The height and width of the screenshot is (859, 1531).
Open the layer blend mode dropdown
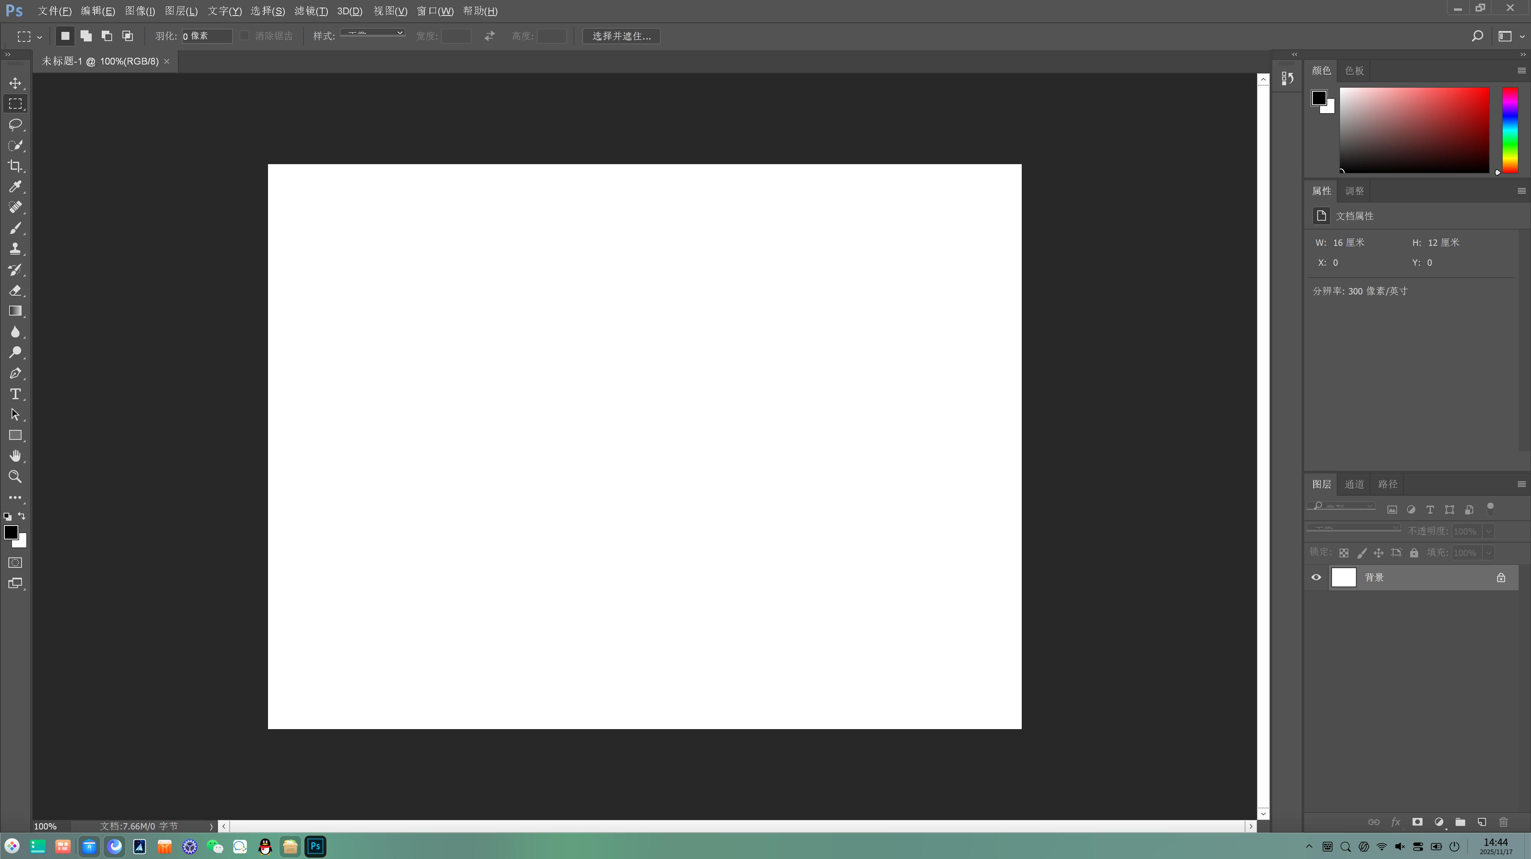[1353, 528]
